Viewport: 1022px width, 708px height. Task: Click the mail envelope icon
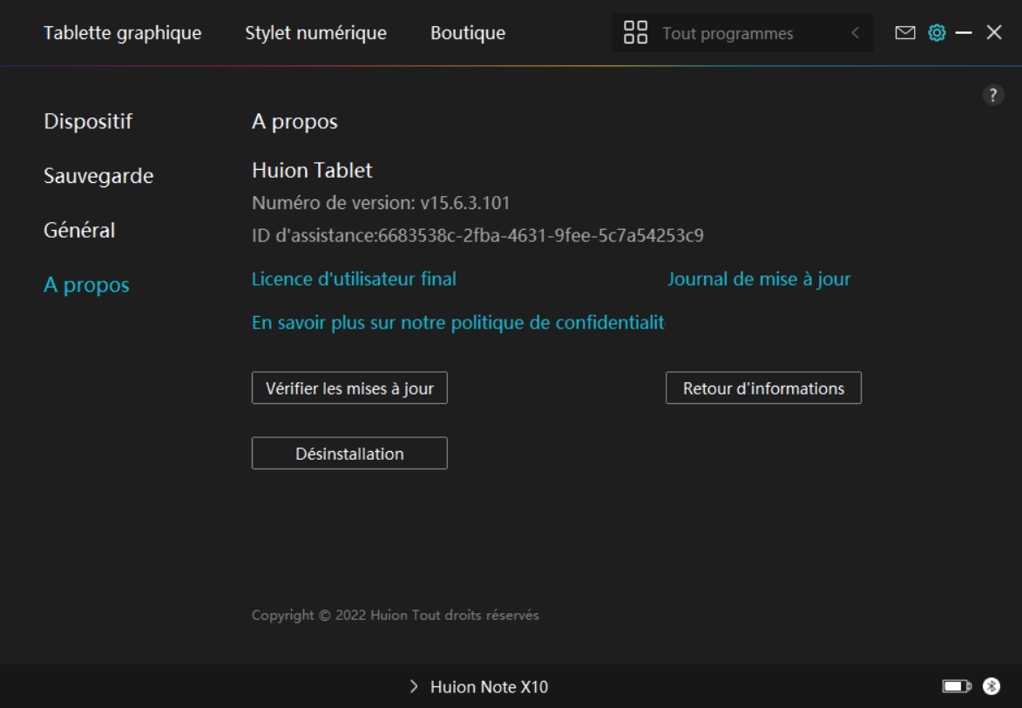(905, 33)
